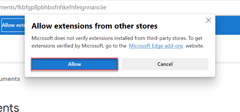Click the 'To get' text ending the first line
Screen dimensions: 240x112
pyautogui.click(x=195, y=38)
